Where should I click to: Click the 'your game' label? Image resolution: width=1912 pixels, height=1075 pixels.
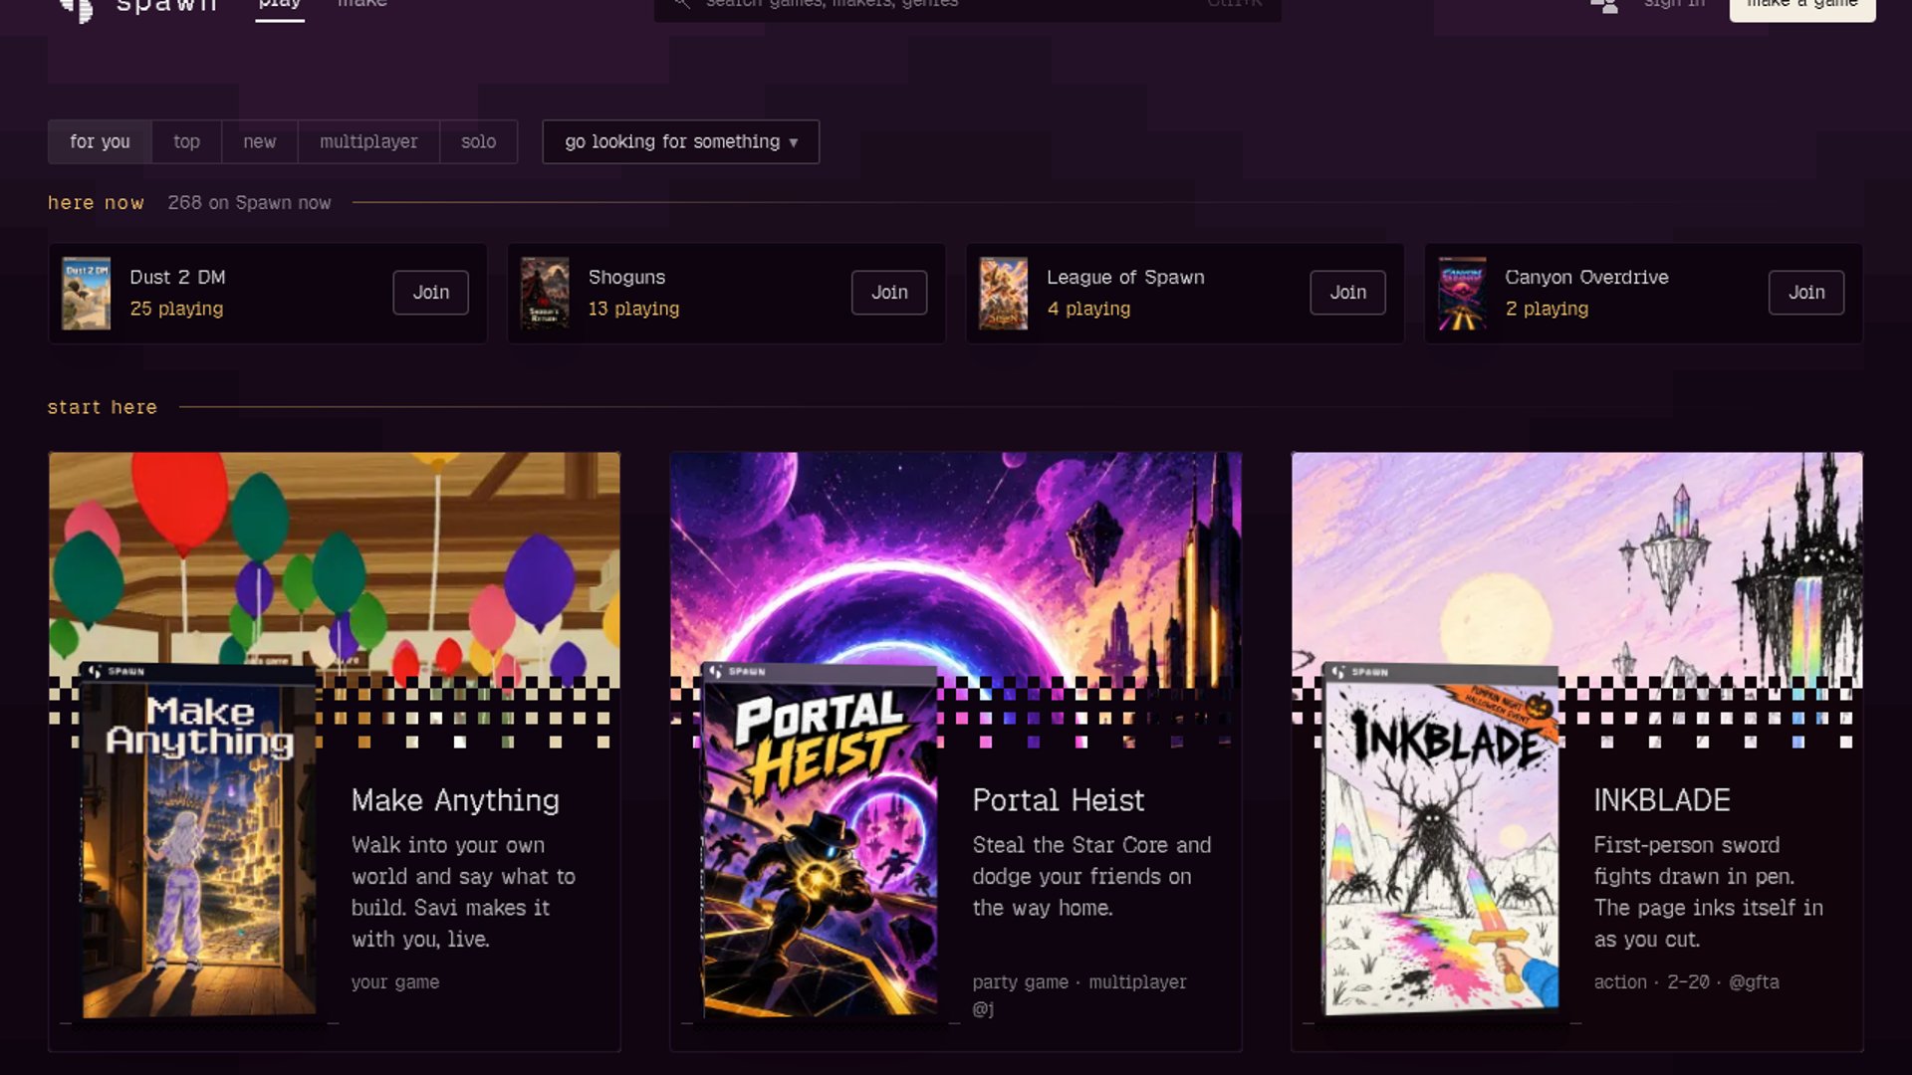(x=394, y=981)
